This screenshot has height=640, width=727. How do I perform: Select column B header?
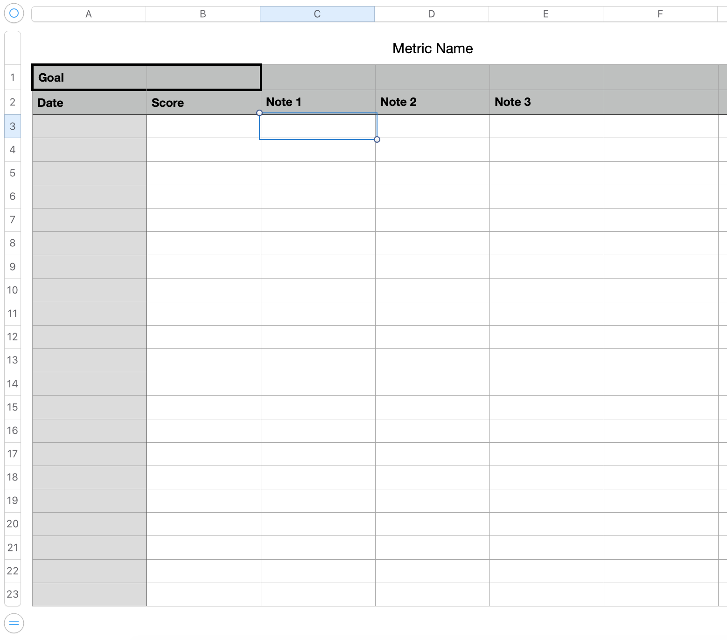(x=203, y=14)
